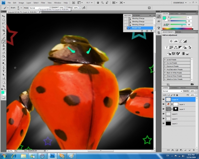Select Brush Tool history state
Image resolution: width=199 pixels, height=159 pixels.
click(138, 28)
